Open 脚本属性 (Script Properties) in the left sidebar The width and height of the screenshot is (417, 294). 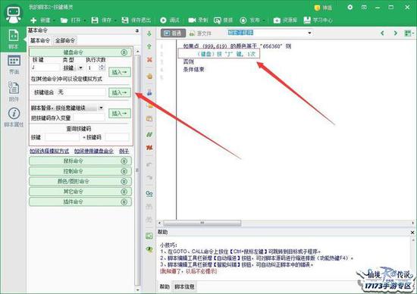point(14,117)
